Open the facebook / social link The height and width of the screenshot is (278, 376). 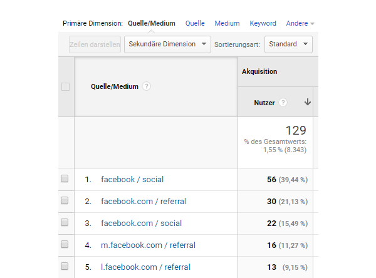click(132, 180)
